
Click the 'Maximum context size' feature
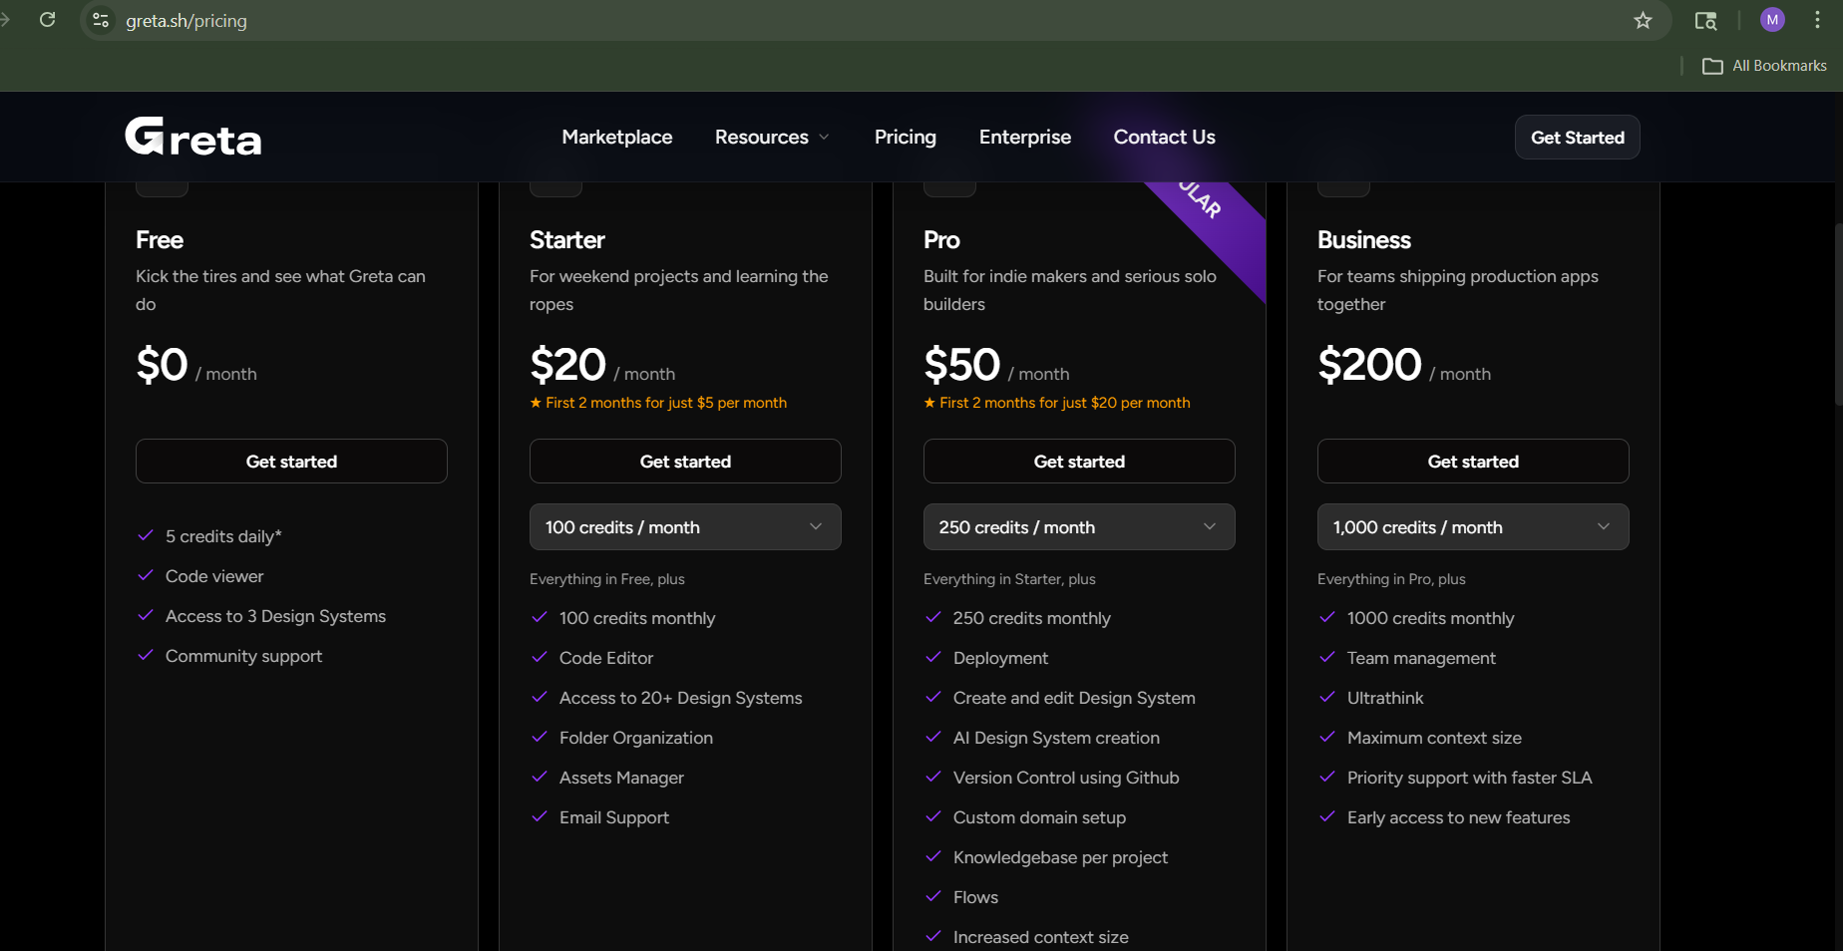coord(1434,738)
